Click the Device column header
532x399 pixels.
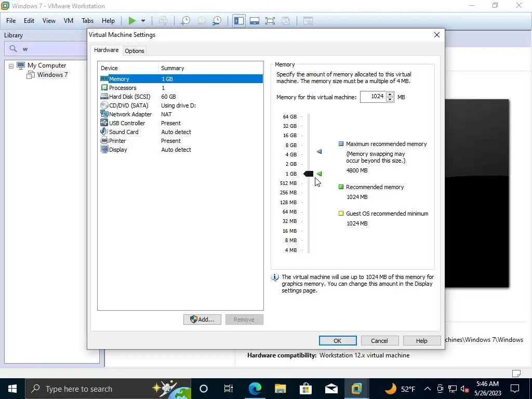pos(128,68)
